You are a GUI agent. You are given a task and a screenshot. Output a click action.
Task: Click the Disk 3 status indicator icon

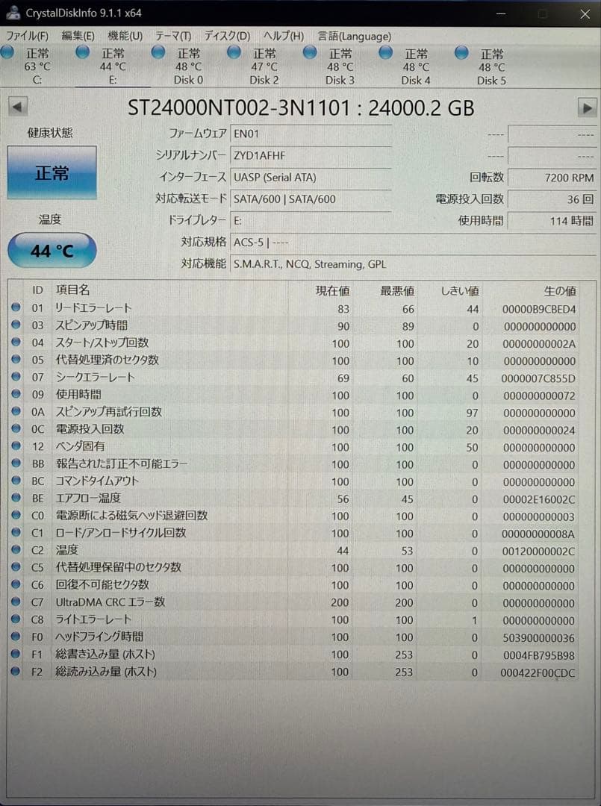pyautogui.click(x=309, y=53)
